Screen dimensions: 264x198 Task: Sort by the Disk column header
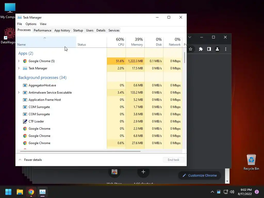pos(154,42)
